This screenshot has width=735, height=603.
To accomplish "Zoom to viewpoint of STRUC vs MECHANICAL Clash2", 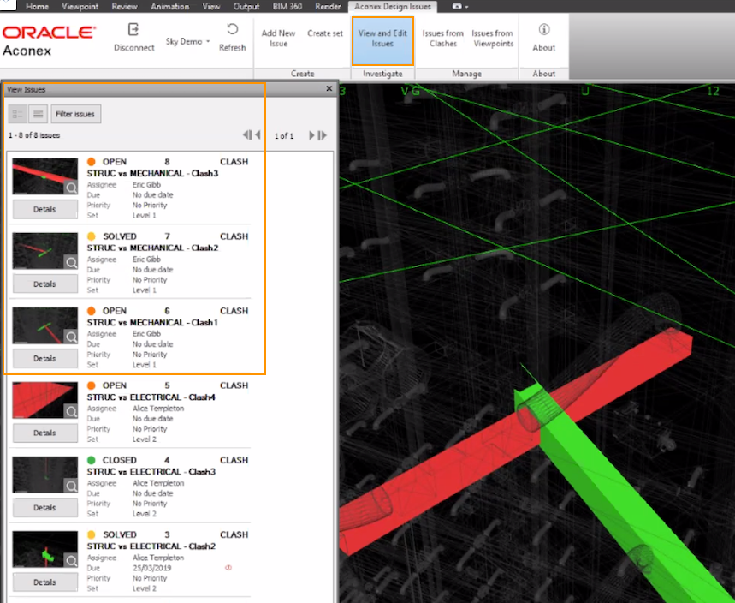I will pyautogui.click(x=71, y=262).
